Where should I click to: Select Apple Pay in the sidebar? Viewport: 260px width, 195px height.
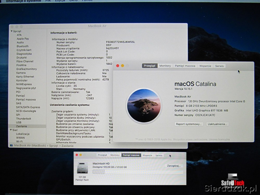[x=23, y=39]
